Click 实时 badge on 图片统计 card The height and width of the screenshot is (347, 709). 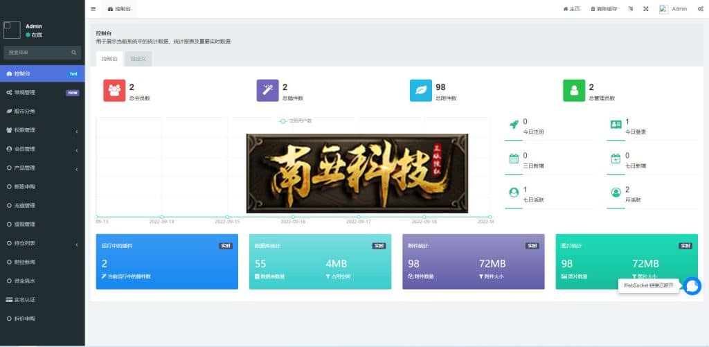685,246
